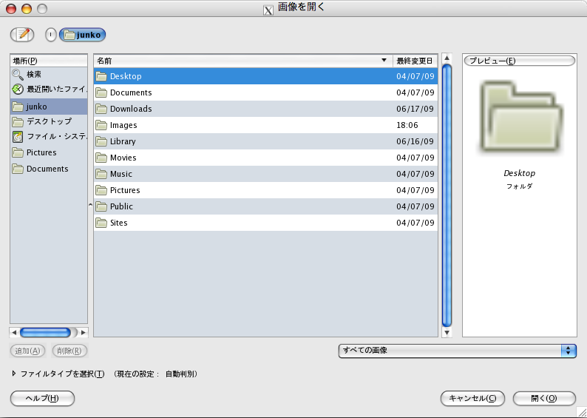Select the junko path breadcrumb button
Viewport: 587px width, 418px height.
coord(82,34)
